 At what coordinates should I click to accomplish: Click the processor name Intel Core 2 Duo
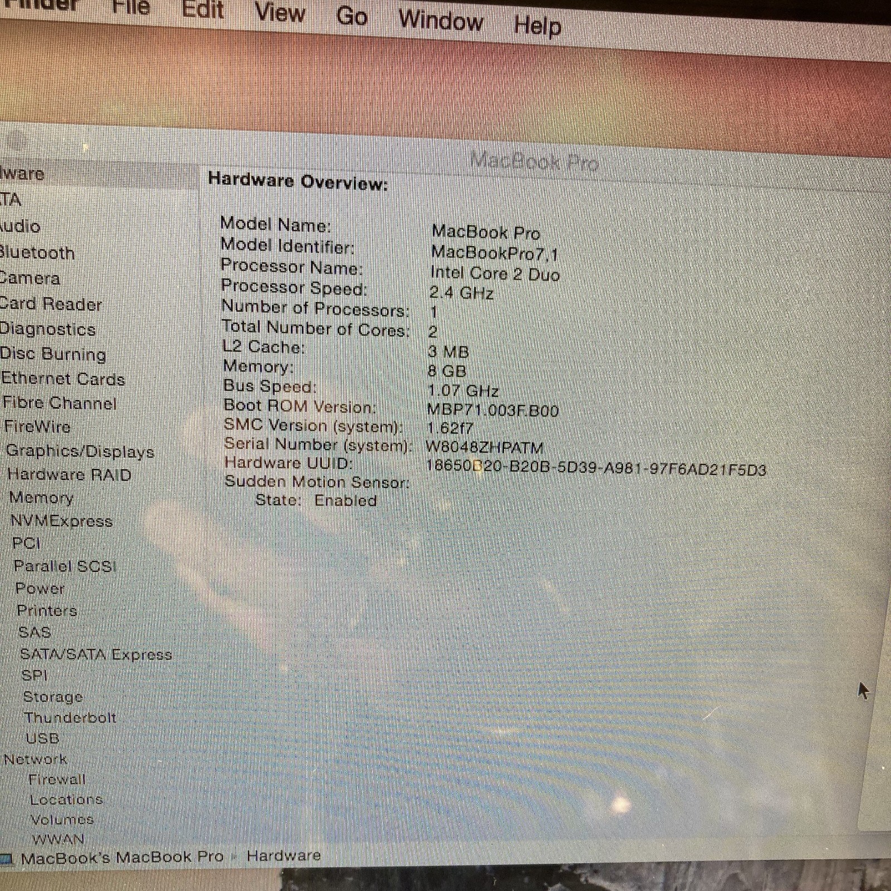(495, 273)
